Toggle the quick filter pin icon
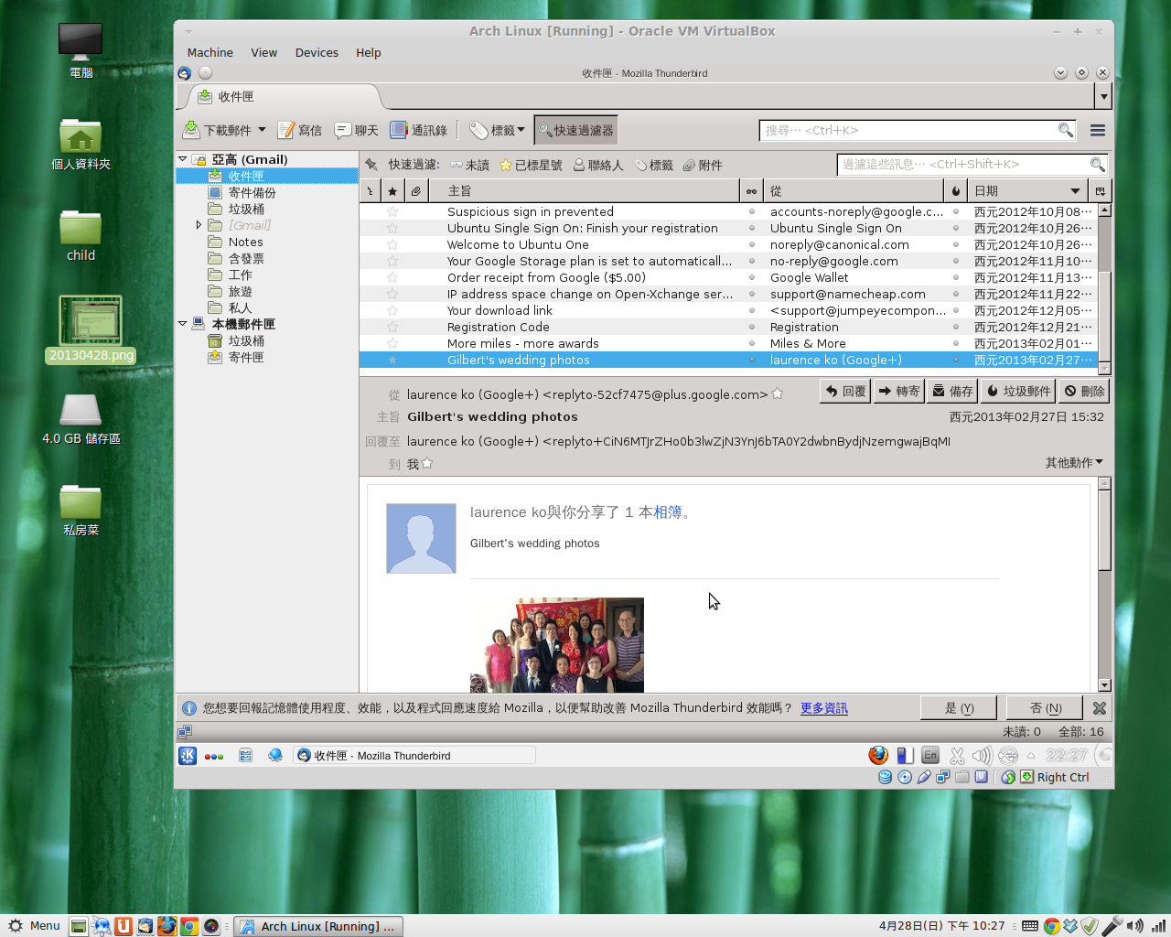Viewport: 1171px width, 937px height. pos(371,165)
